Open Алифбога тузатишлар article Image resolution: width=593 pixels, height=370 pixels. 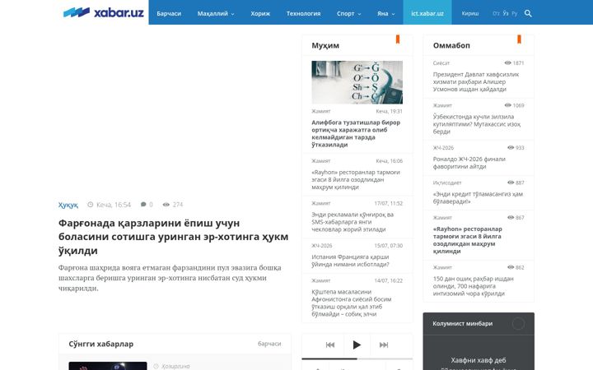(x=356, y=133)
